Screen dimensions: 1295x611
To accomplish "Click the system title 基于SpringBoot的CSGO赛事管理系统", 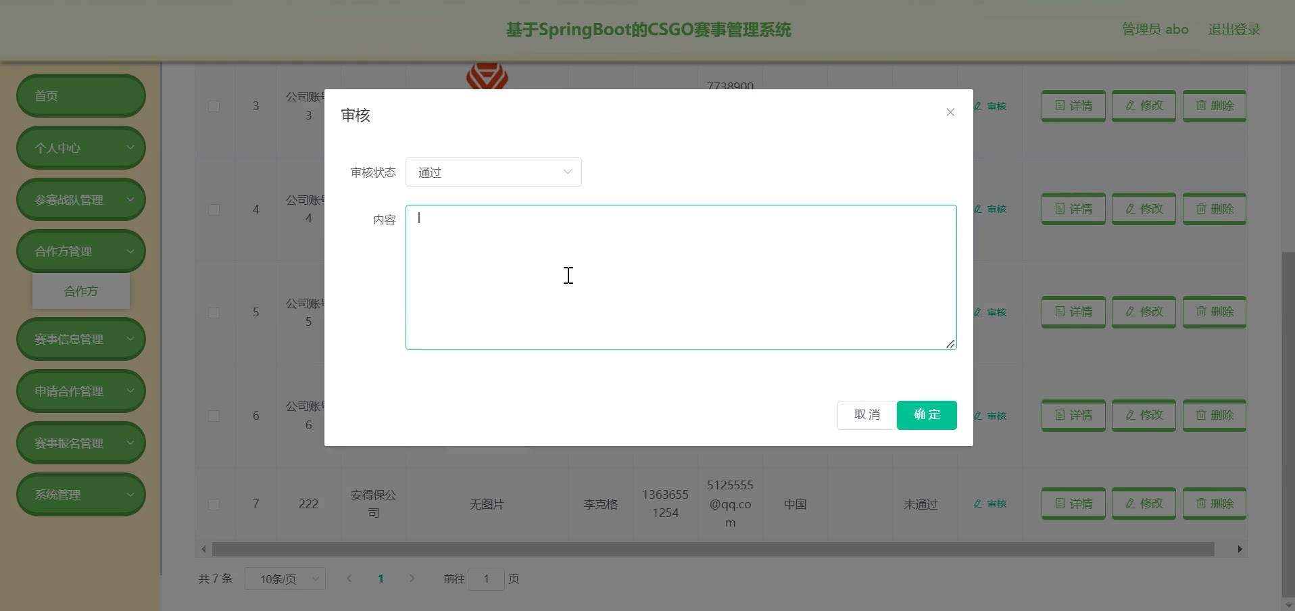I will coord(648,30).
